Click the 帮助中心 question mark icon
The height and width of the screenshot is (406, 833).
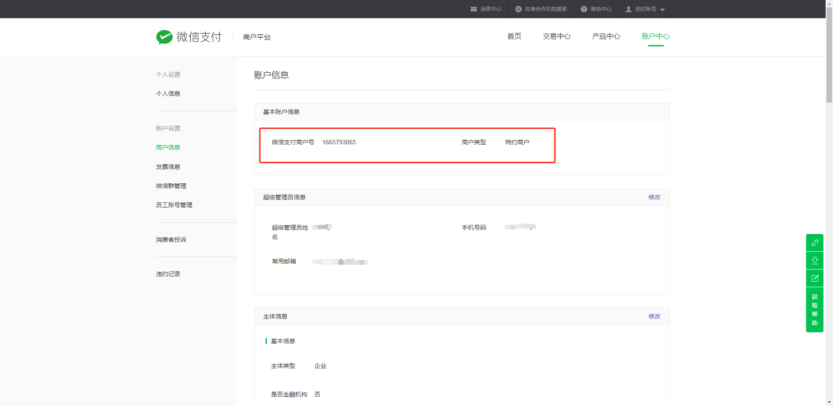coord(584,9)
